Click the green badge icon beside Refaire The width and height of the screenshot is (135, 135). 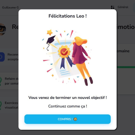click(x=1, y=81)
